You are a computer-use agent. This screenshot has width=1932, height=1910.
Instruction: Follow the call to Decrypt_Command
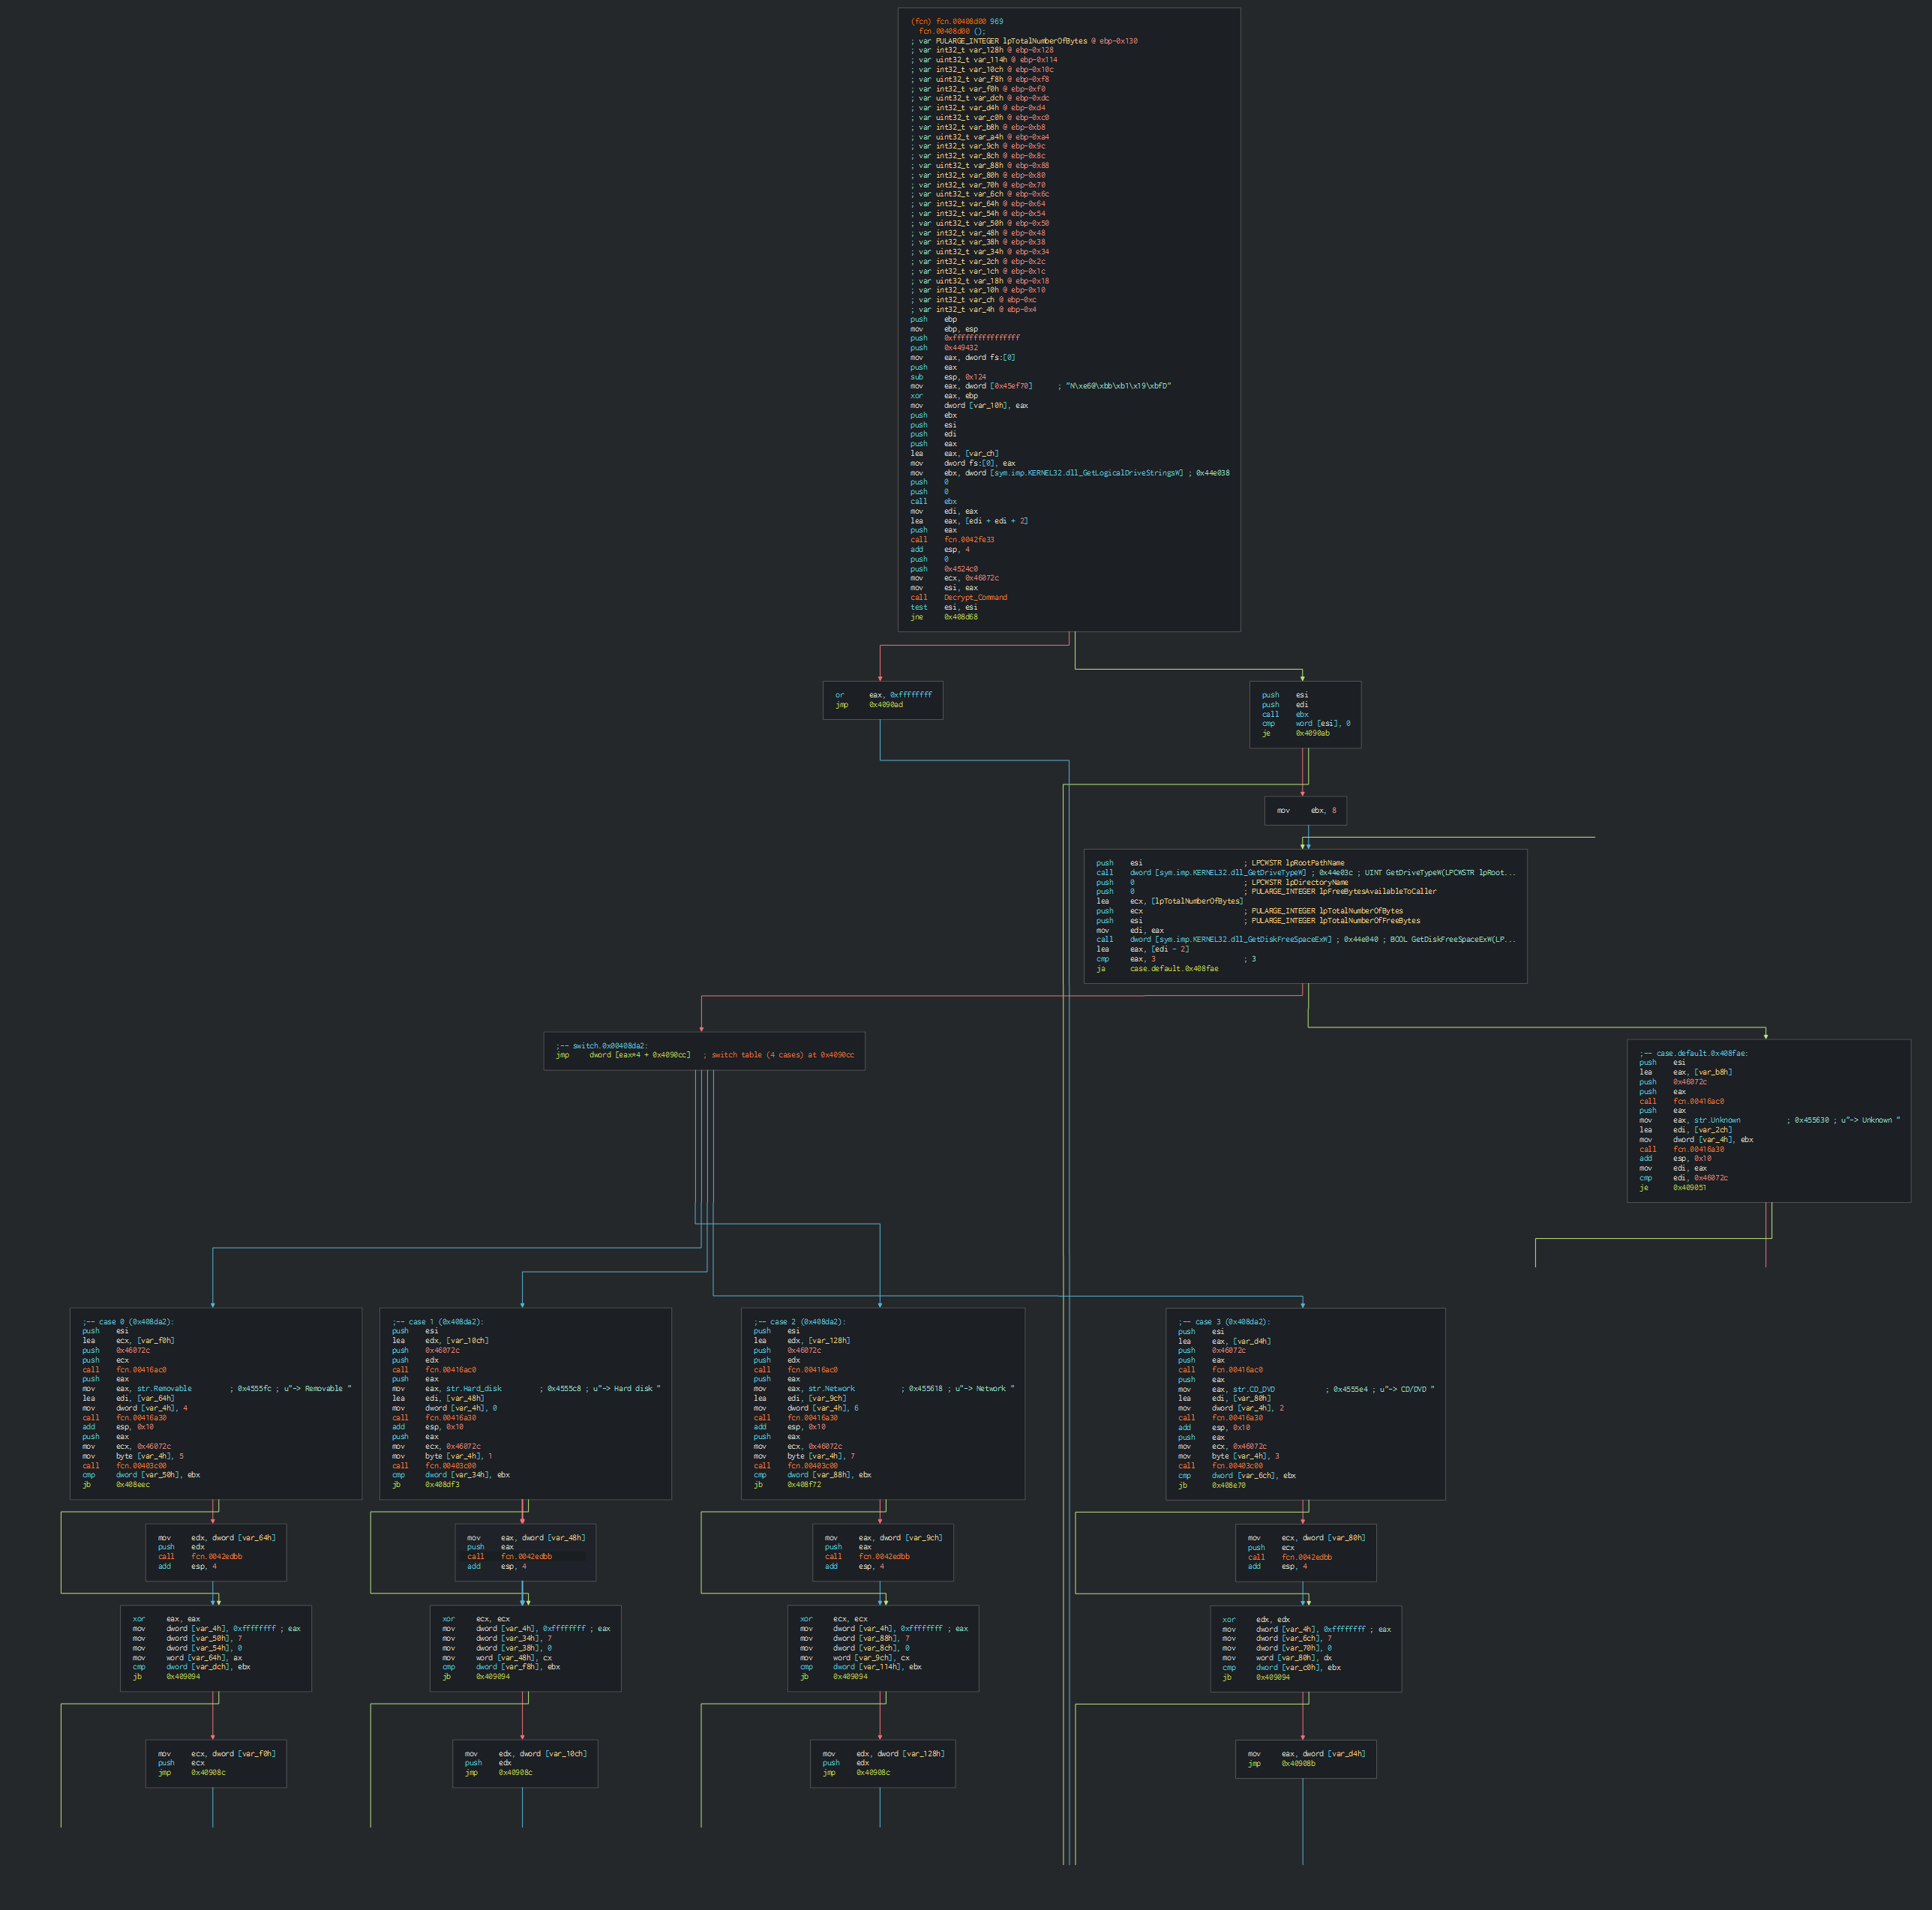(975, 597)
